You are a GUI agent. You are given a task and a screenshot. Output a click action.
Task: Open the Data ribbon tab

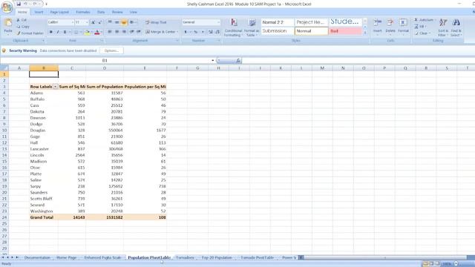tap(101, 12)
